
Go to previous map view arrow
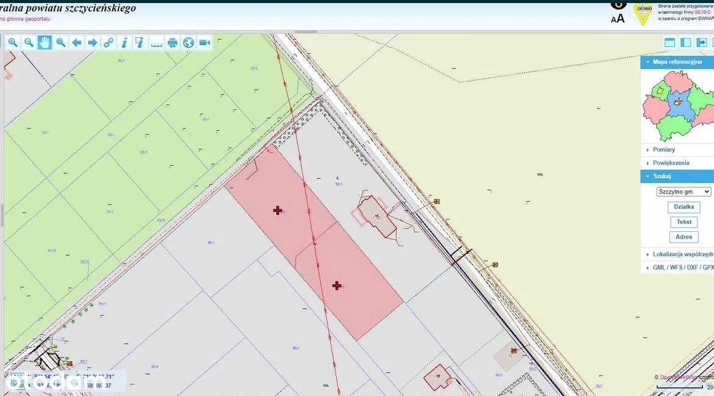[77, 42]
